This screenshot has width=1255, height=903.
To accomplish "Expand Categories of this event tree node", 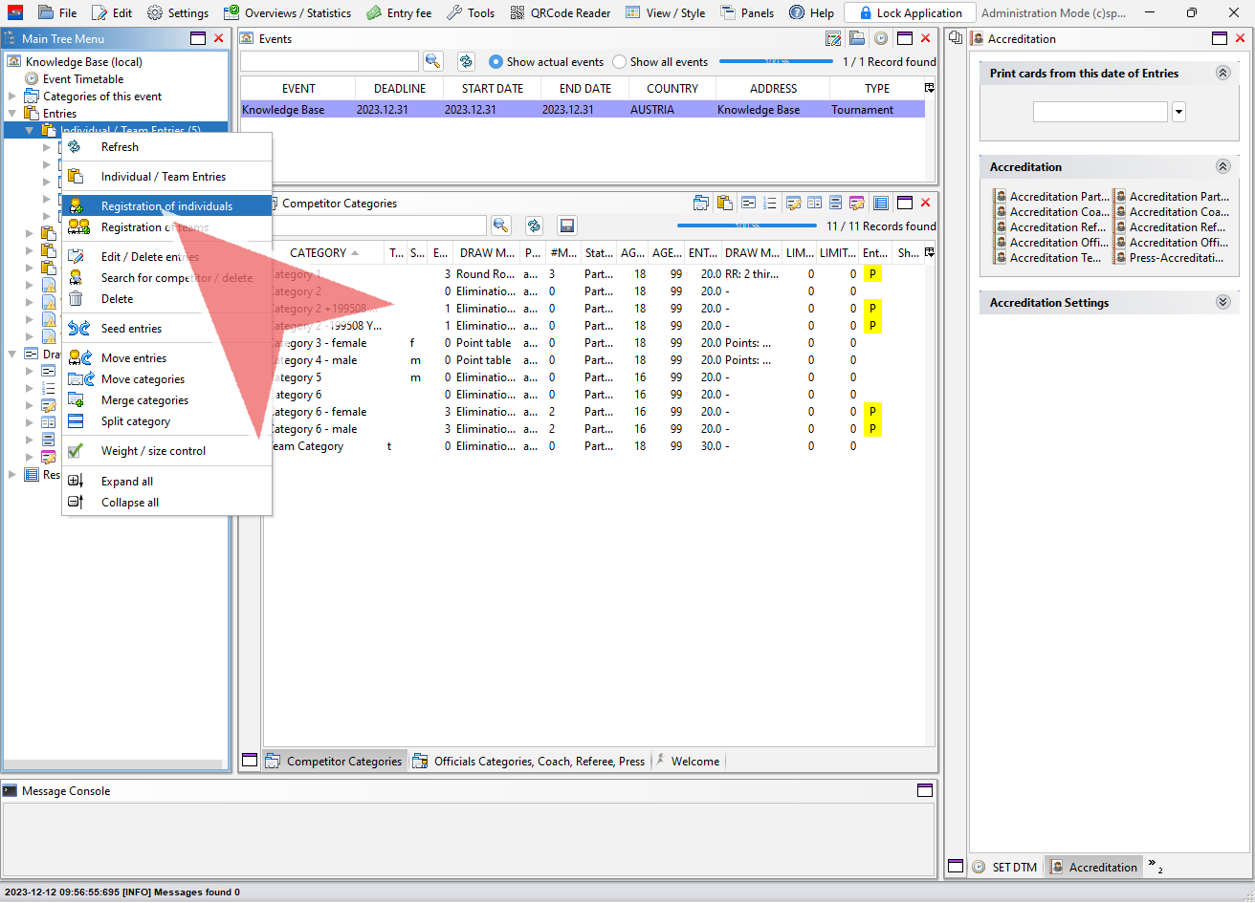I will point(12,97).
